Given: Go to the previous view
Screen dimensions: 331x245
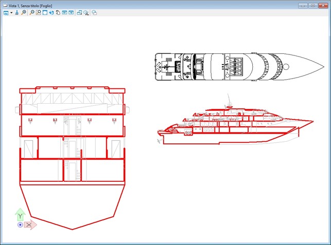Looking at the screenshot, I should point(65,12).
